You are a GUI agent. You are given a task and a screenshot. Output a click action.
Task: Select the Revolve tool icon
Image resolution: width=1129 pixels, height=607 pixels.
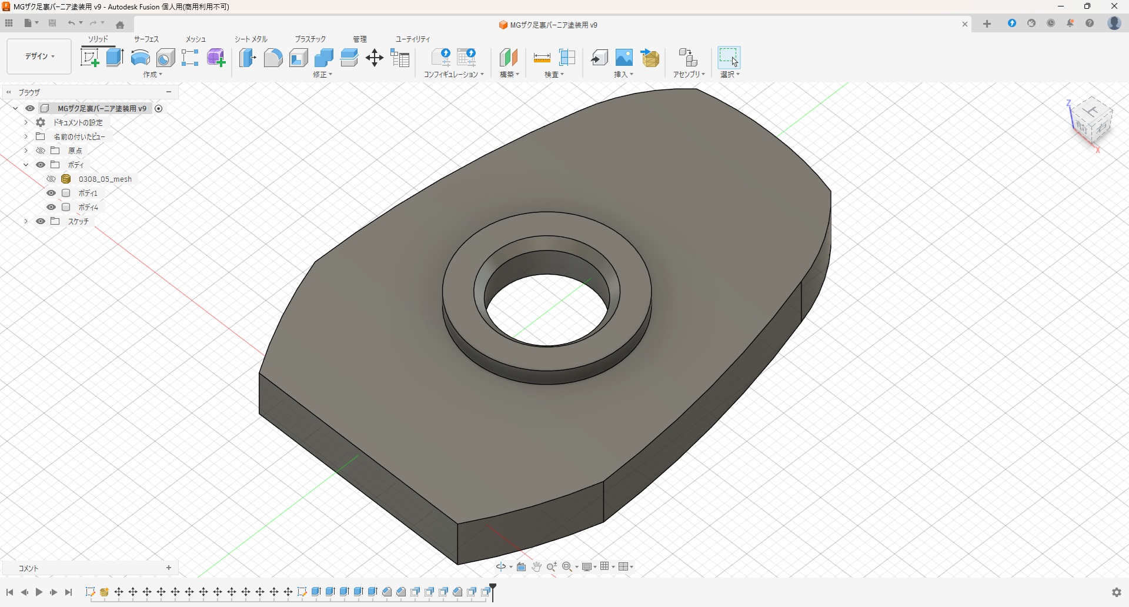(140, 58)
